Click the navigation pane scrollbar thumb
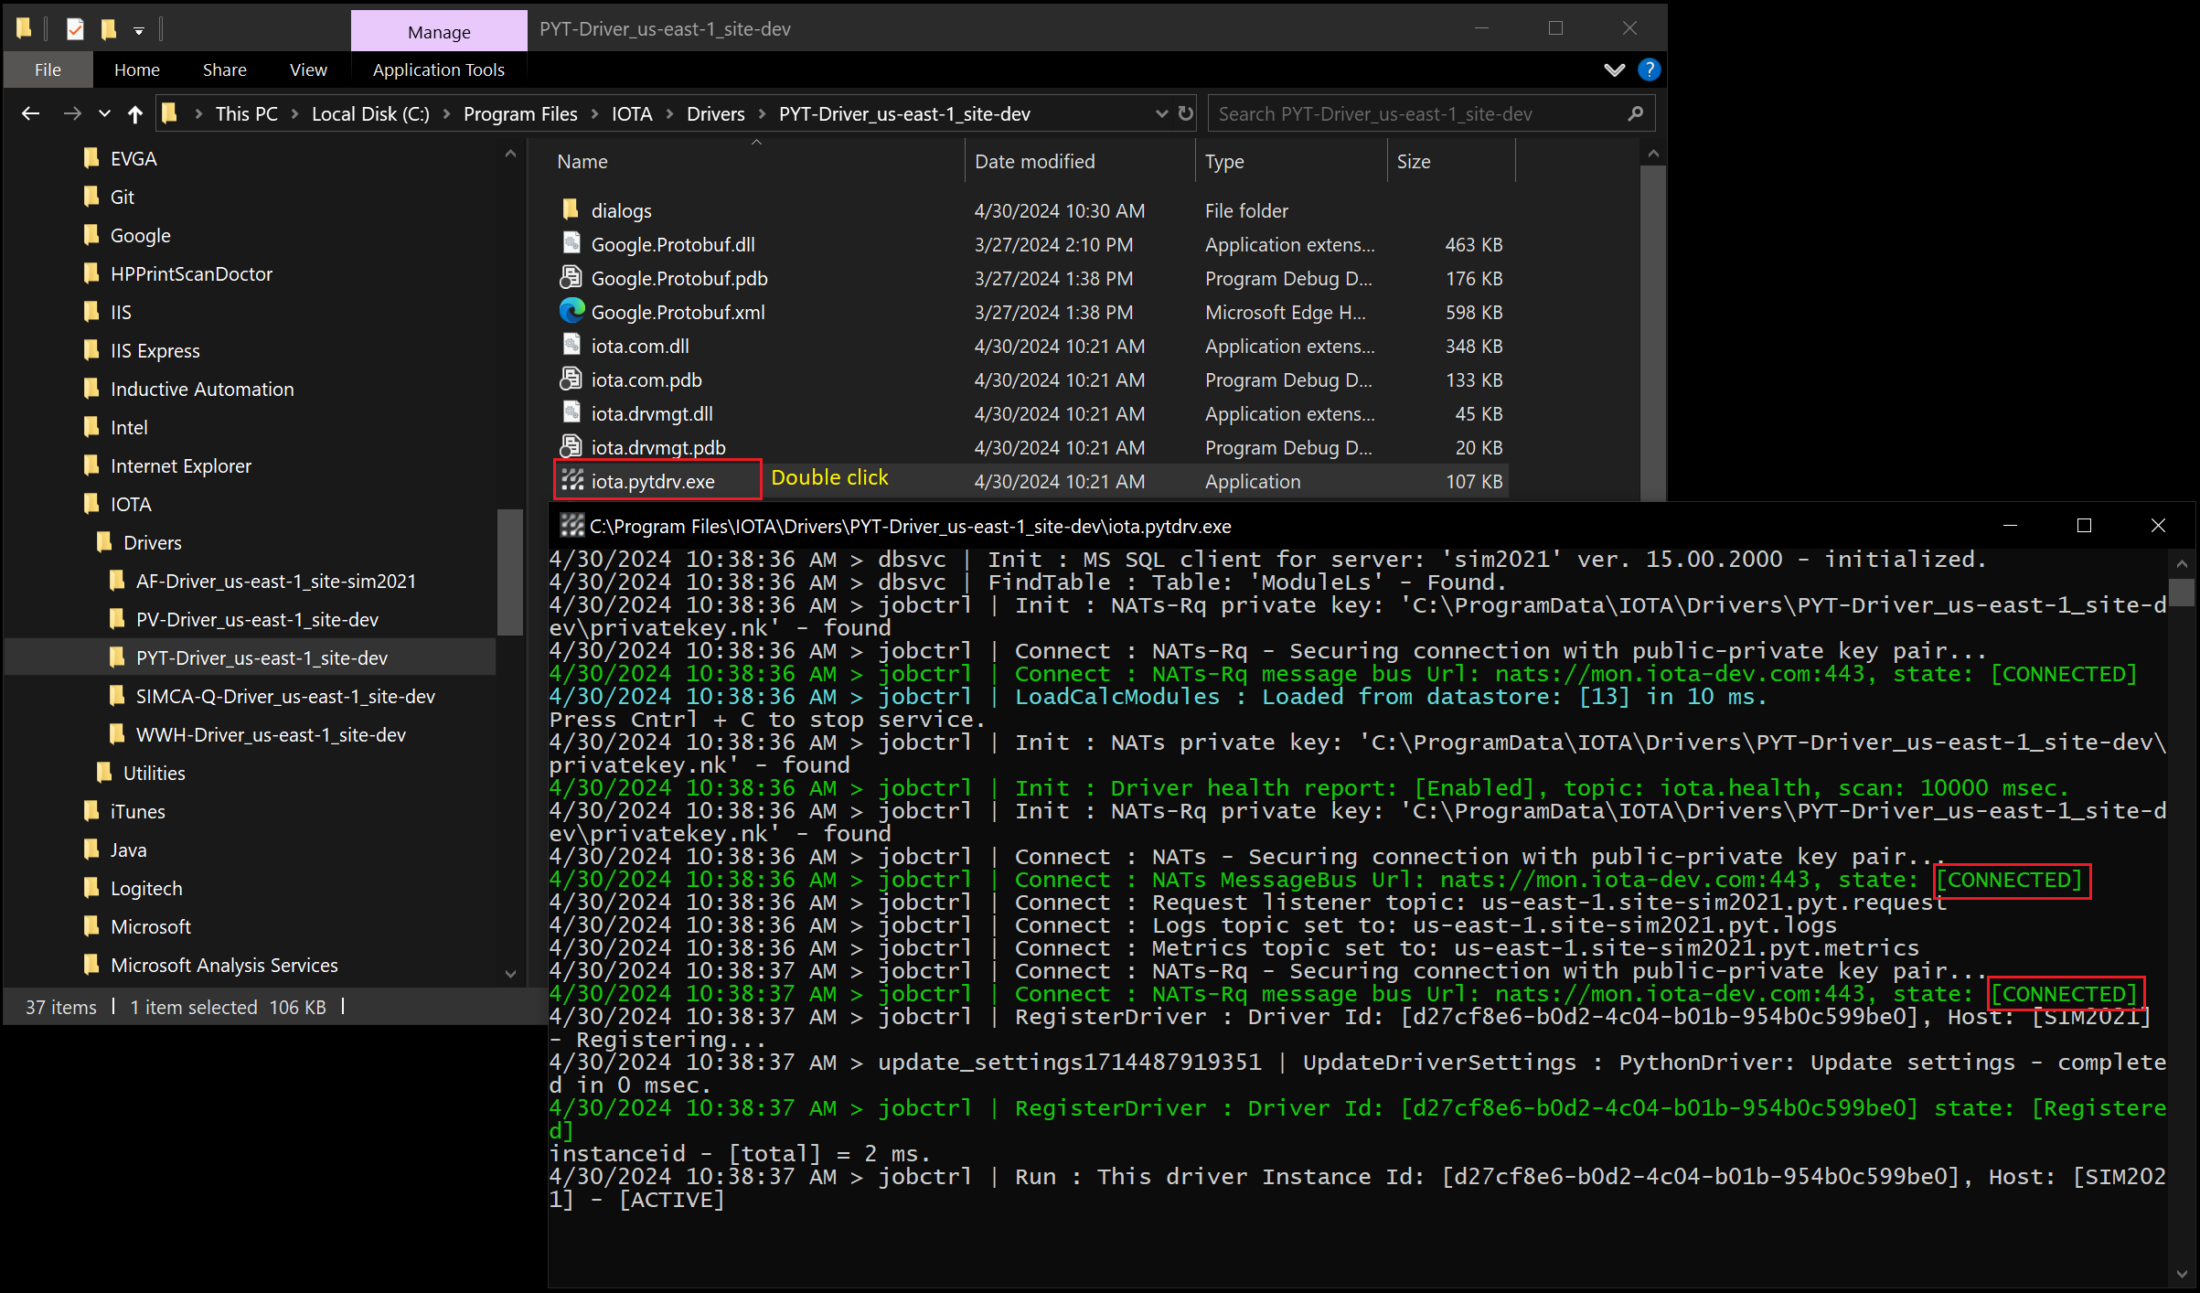Viewport: 2200px width, 1293px height. [x=509, y=572]
